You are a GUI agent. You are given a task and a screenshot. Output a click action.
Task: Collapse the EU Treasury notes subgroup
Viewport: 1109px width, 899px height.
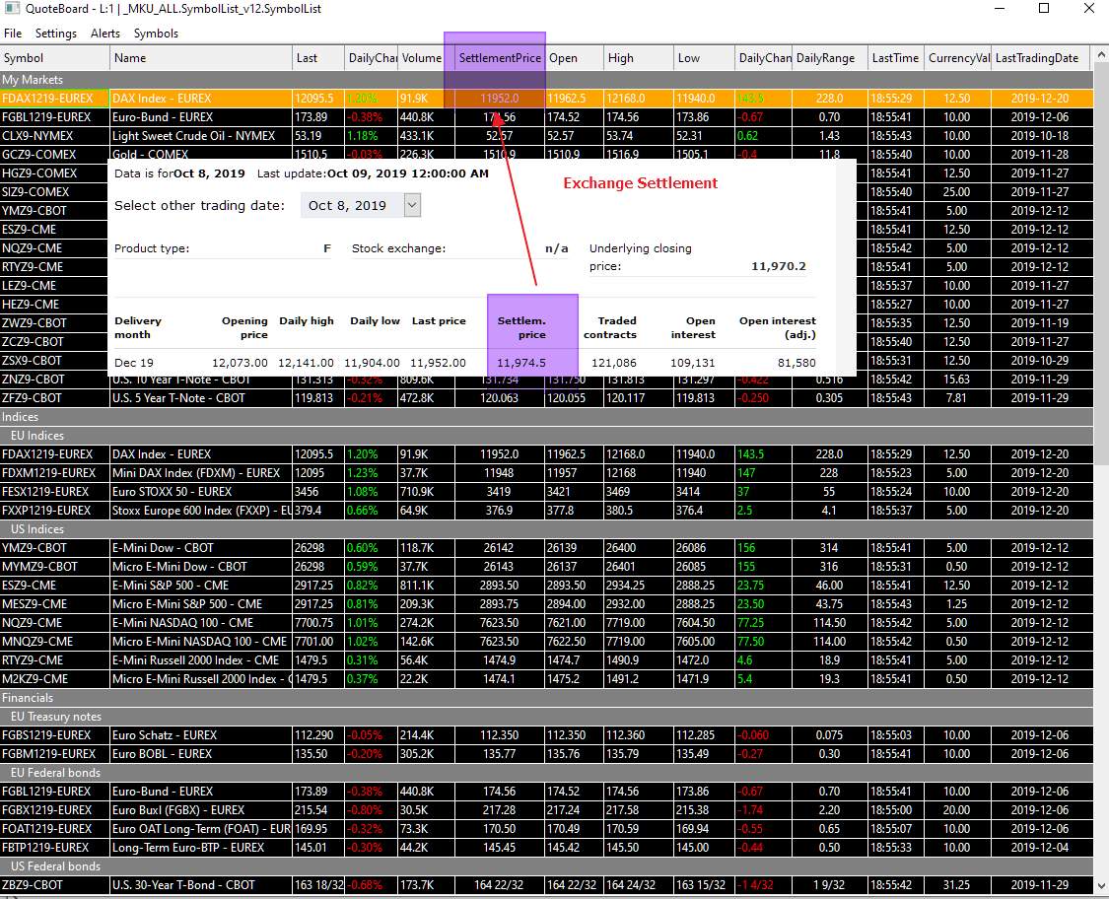[x=547, y=717]
